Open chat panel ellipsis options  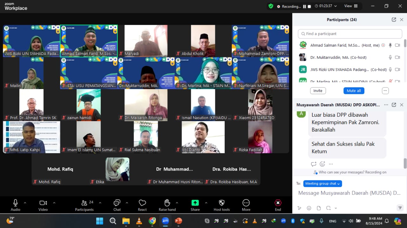coord(386,105)
